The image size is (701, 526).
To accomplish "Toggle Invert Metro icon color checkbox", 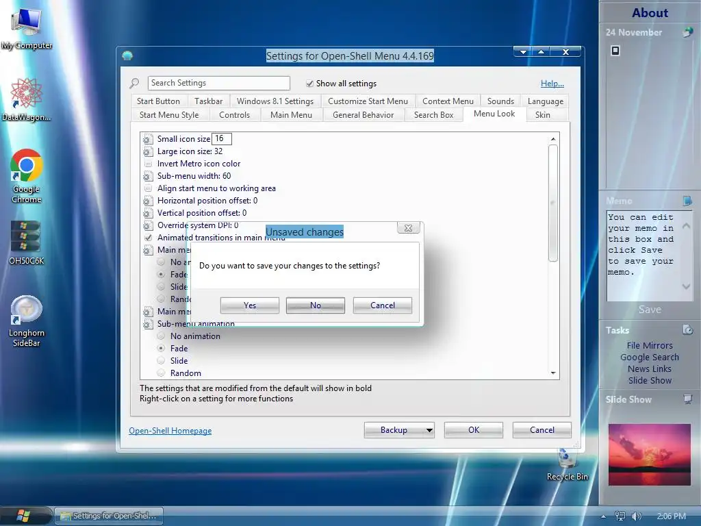I will [148, 164].
